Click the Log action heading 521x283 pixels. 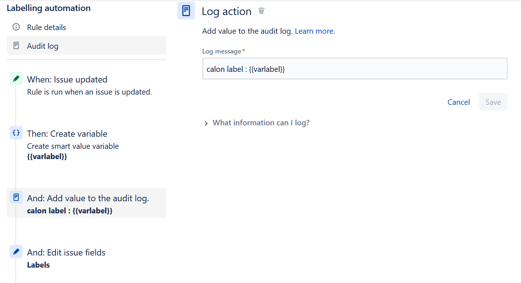[227, 11]
